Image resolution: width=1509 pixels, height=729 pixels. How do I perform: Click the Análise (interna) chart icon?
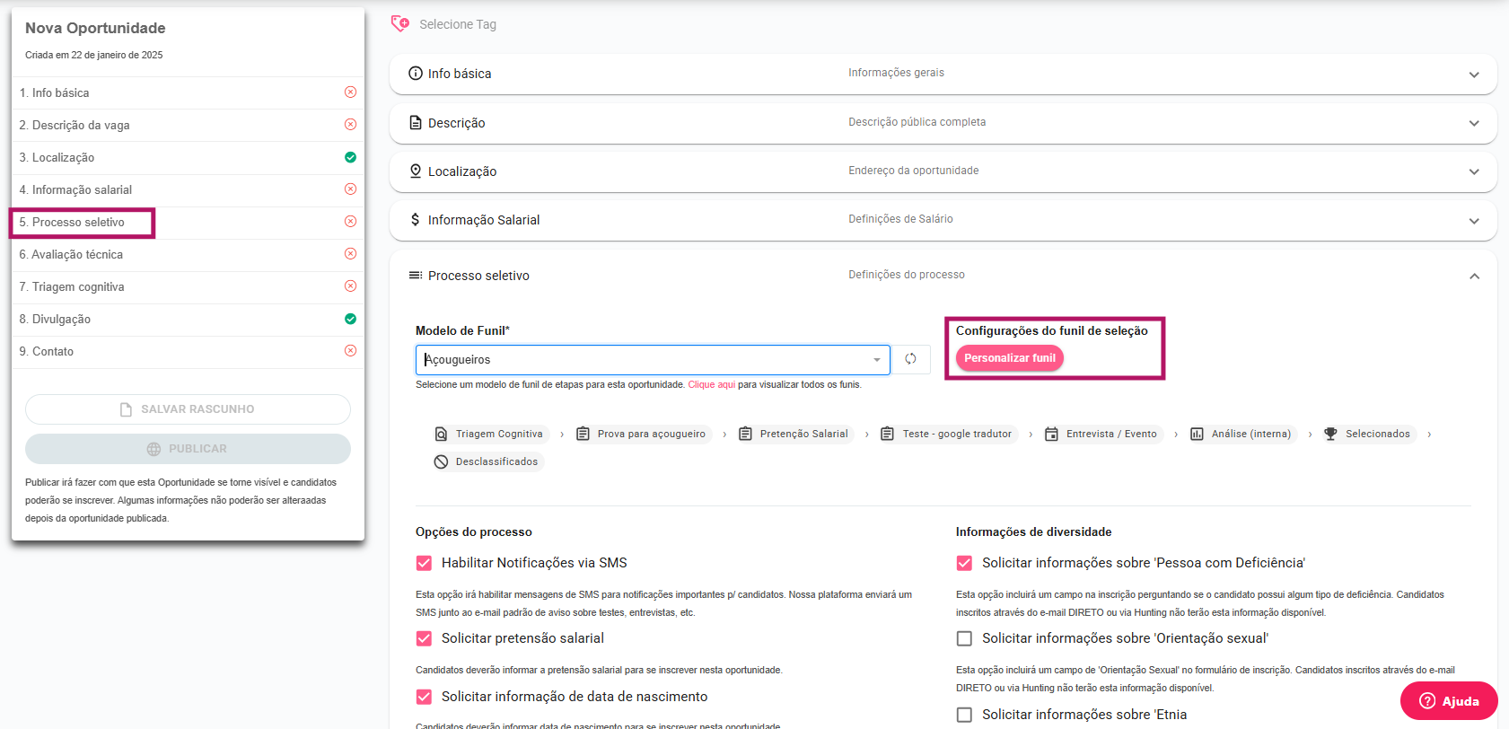pyautogui.click(x=1197, y=435)
